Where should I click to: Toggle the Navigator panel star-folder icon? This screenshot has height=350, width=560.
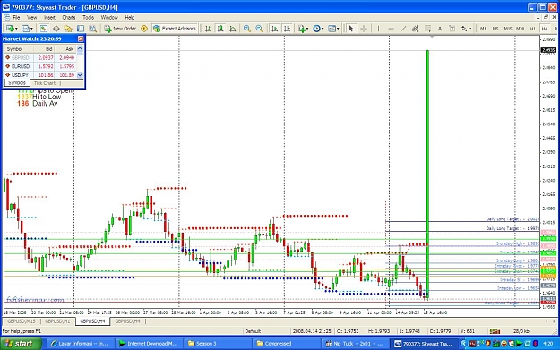point(68,29)
